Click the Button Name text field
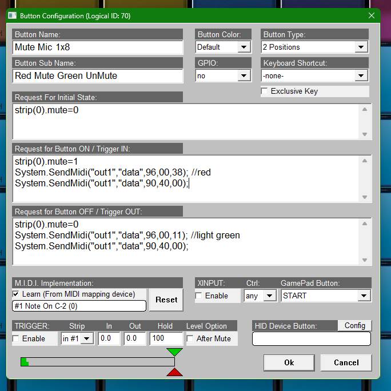The height and width of the screenshot is (391, 391). coord(97,47)
